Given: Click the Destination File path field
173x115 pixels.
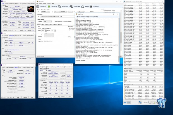Looking at the screenshot, I should (57, 17).
